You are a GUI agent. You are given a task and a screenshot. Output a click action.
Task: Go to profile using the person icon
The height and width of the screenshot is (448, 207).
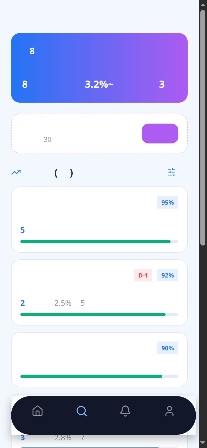tap(169, 411)
